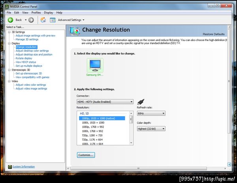The height and width of the screenshot is (183, 237).
Task: Click the main panel scroll down arrow
Action: [229, 164]
